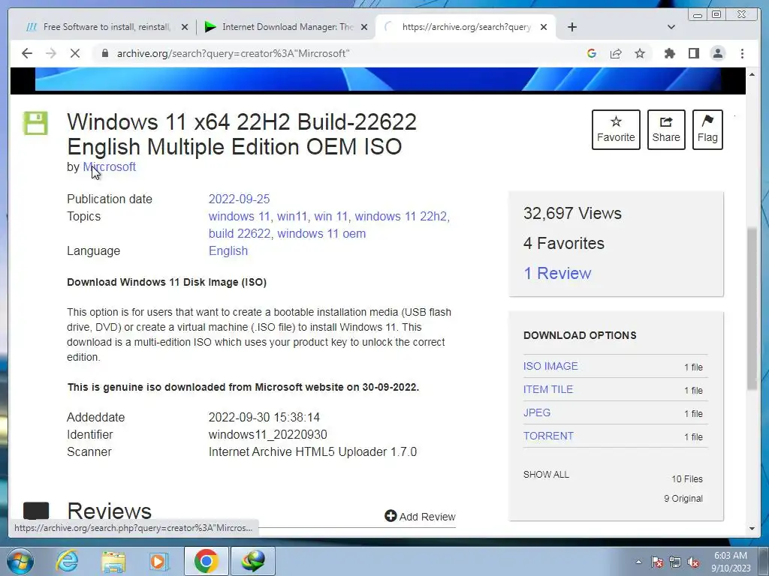769x576 pixels.
Task: Switch to Internet Download Manager tab
Action: click(x=286, y=27)
